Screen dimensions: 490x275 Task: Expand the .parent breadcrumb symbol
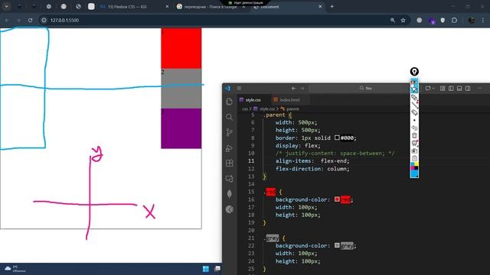coord(289,108)
